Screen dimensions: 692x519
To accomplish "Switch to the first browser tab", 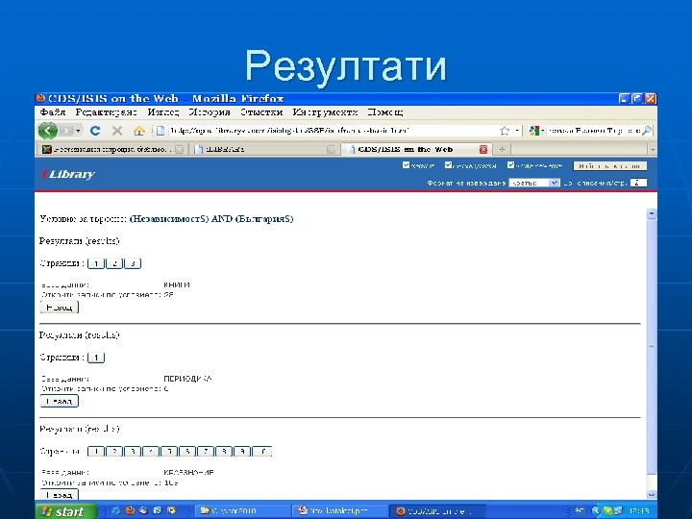I will pyautogui.click(x=111, y=149).
